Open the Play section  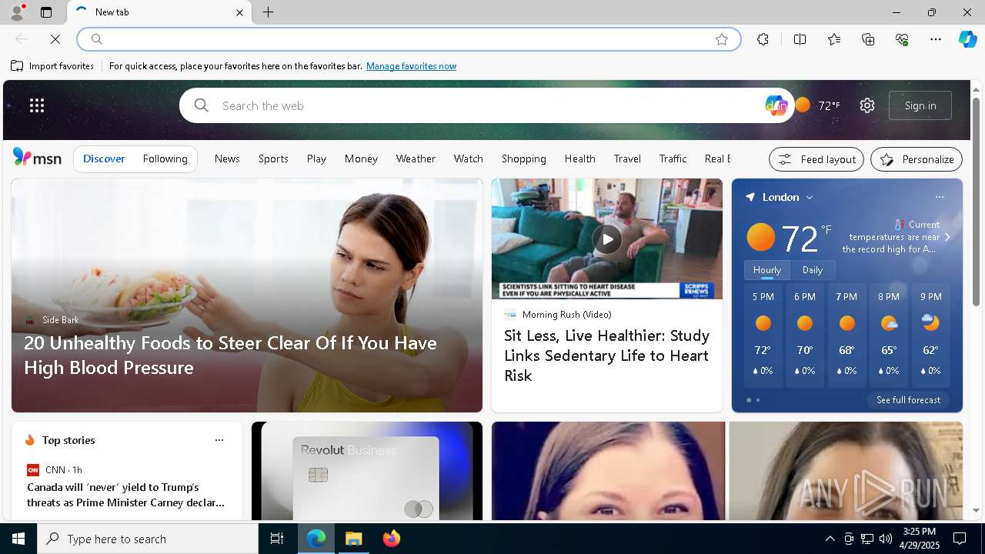click(316, 159)
